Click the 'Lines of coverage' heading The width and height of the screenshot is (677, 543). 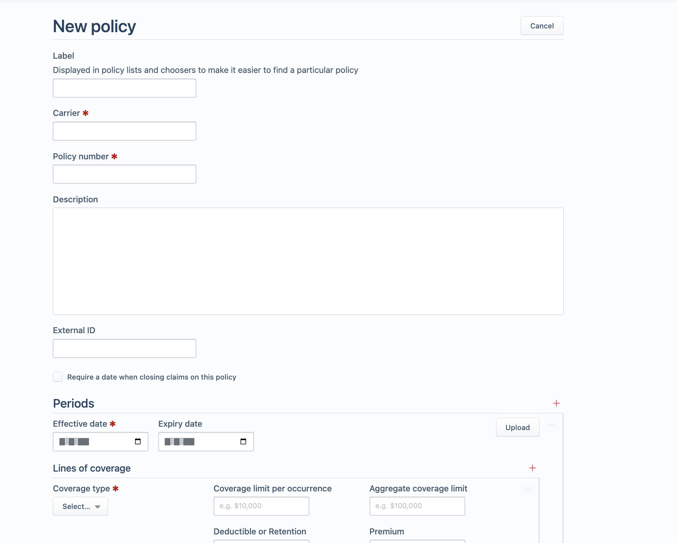click(92, 468)
